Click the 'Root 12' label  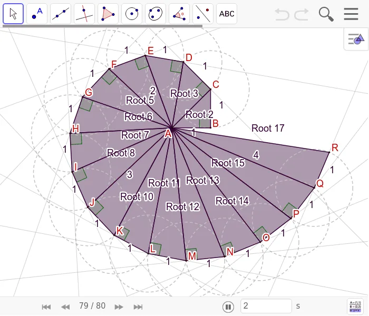182,206
